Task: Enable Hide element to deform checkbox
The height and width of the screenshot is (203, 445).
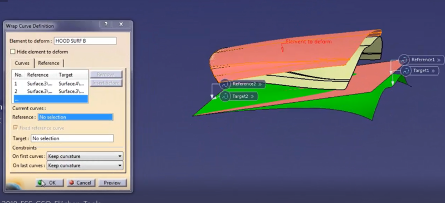Action: [13, 52]
